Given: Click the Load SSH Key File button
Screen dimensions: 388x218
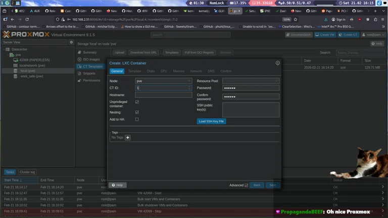Looking at the screenshot, I should (x=211, y=121).
